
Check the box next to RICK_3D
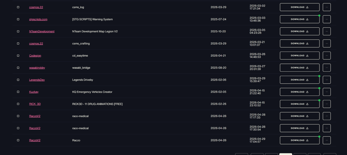pyautogui.click(x=18, y=104)
